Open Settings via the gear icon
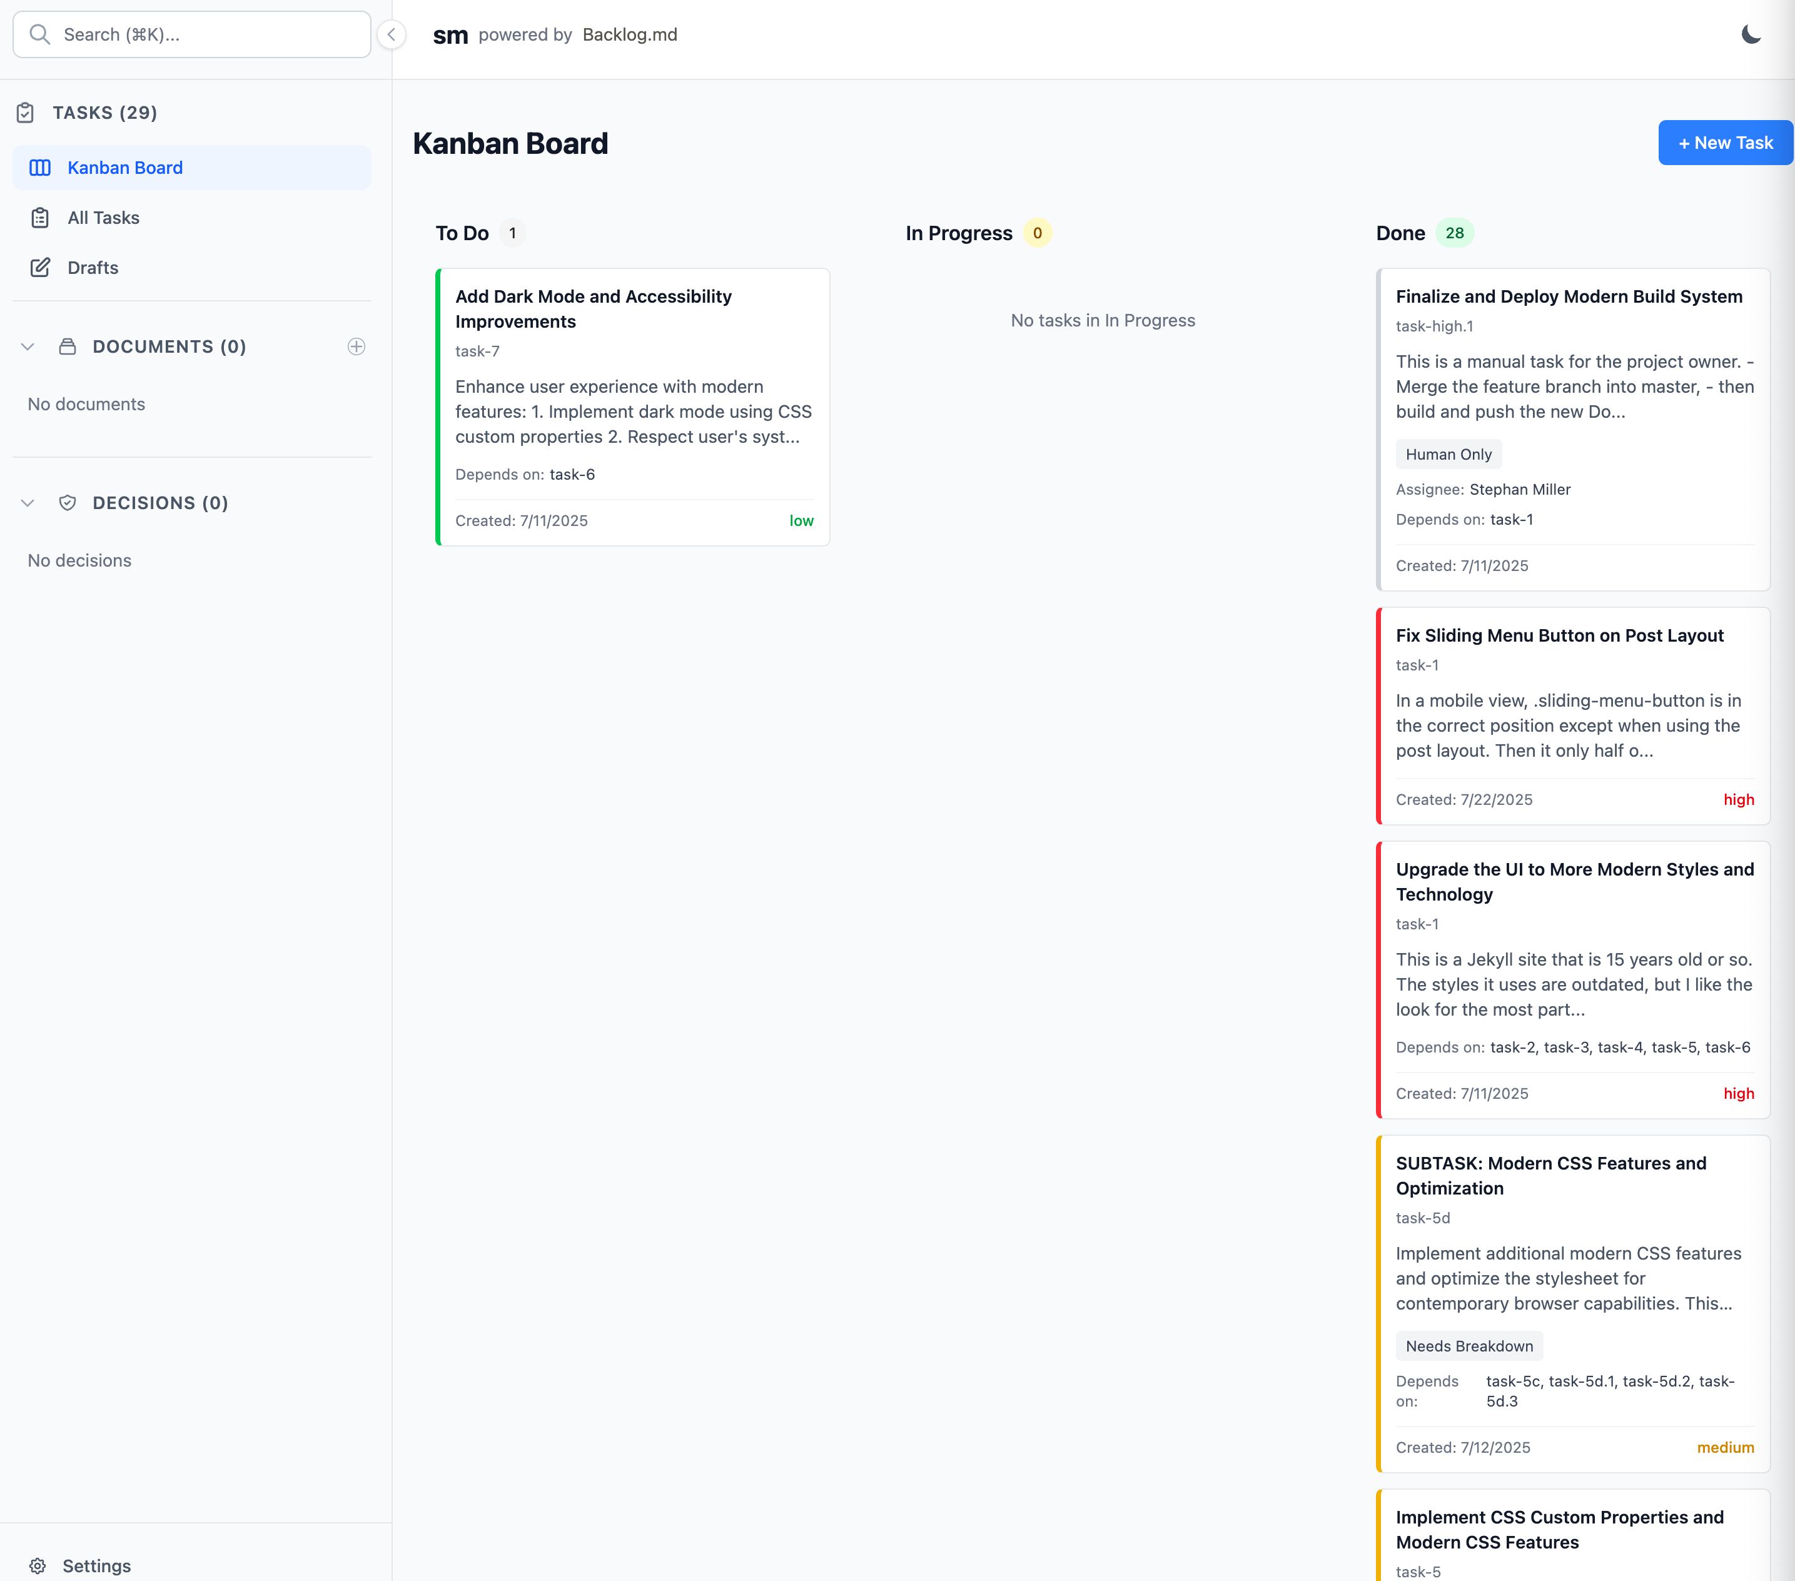The width and height of the screenshot is (1795, 1581). pyautogui.click(x=38, y=1565)
